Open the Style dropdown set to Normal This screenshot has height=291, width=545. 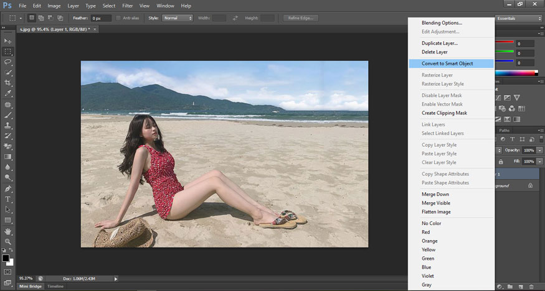[x=178, y=18]
